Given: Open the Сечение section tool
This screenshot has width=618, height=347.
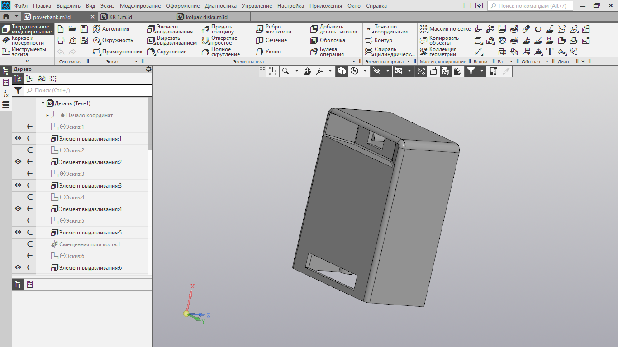Looking at the screenshot, I should click(271, 40).
